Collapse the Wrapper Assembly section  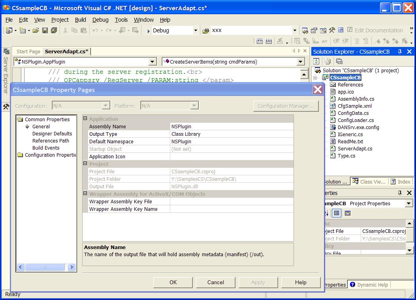pos(85,193)
